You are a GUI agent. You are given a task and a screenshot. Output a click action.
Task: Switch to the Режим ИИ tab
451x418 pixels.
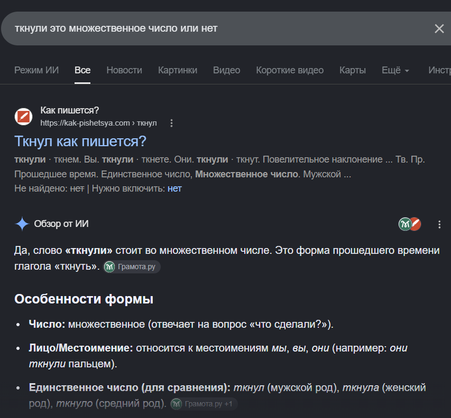pos(36,70)
